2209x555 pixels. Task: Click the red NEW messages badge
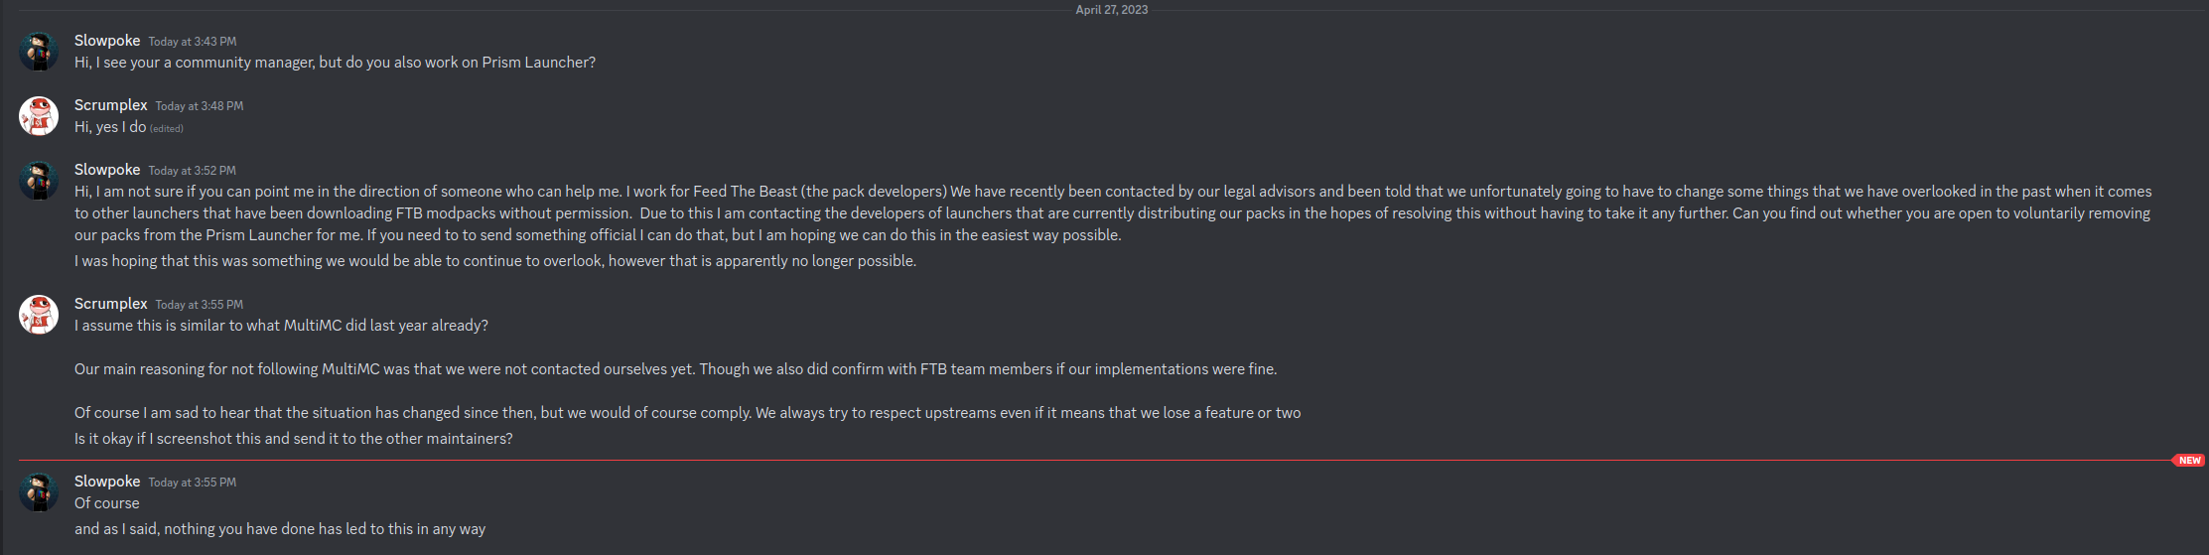point(2189,461)
